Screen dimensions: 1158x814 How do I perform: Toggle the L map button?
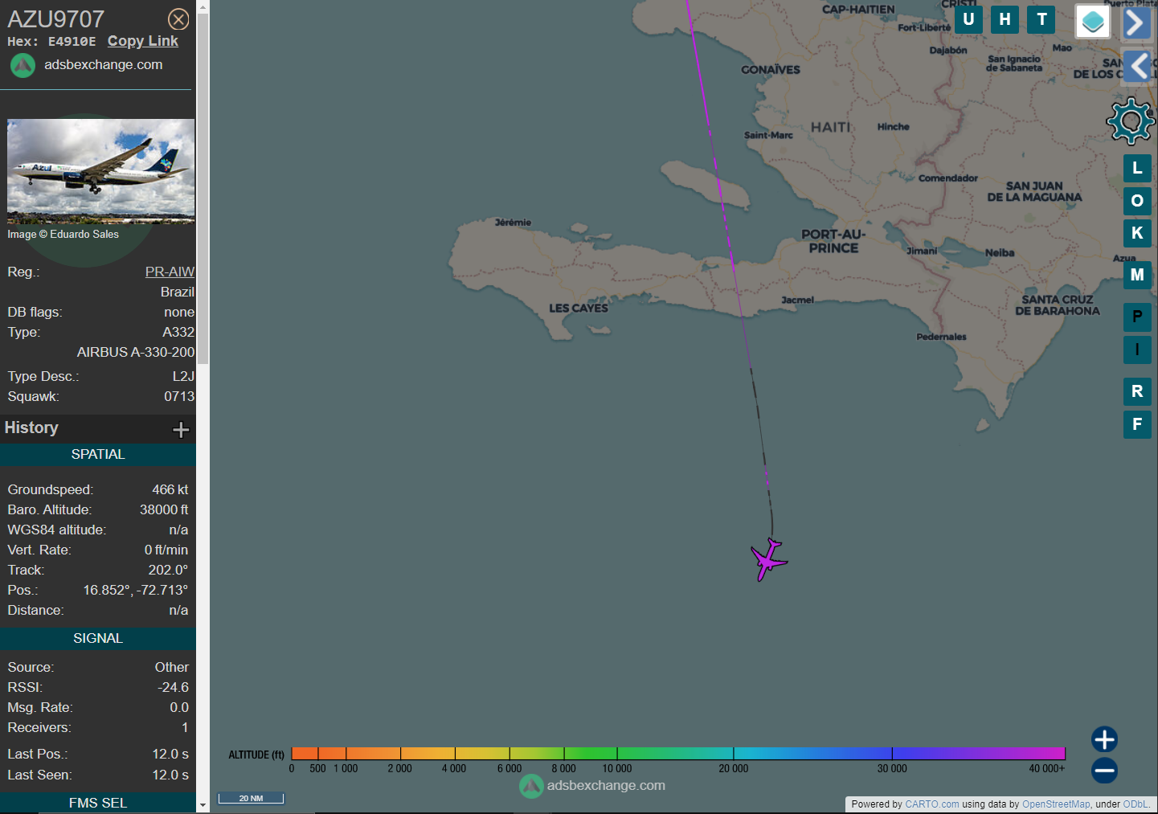[x=1137, y=168]
